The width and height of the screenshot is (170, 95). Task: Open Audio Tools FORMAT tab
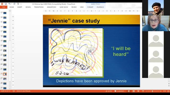click(x=90, y=7)
